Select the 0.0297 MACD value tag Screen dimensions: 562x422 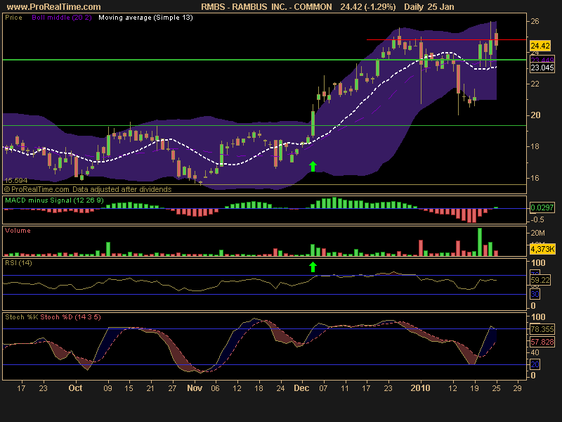(542, 207)
